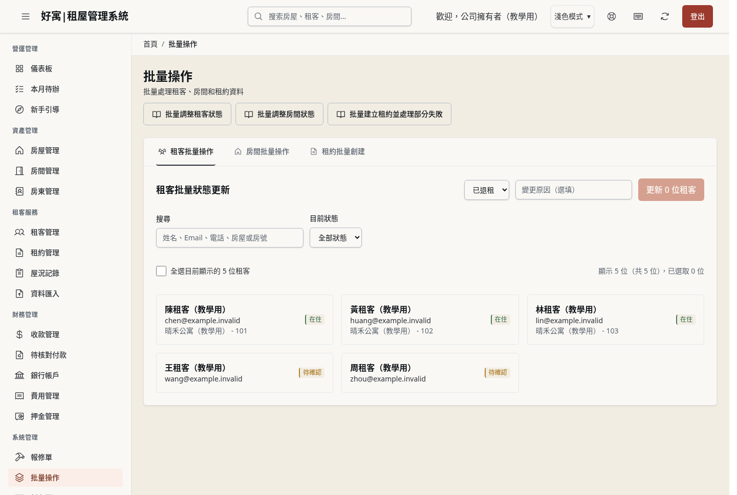Open 押金管理 safe icon in sidebar
737x495 pixels.
pos(19,416)
